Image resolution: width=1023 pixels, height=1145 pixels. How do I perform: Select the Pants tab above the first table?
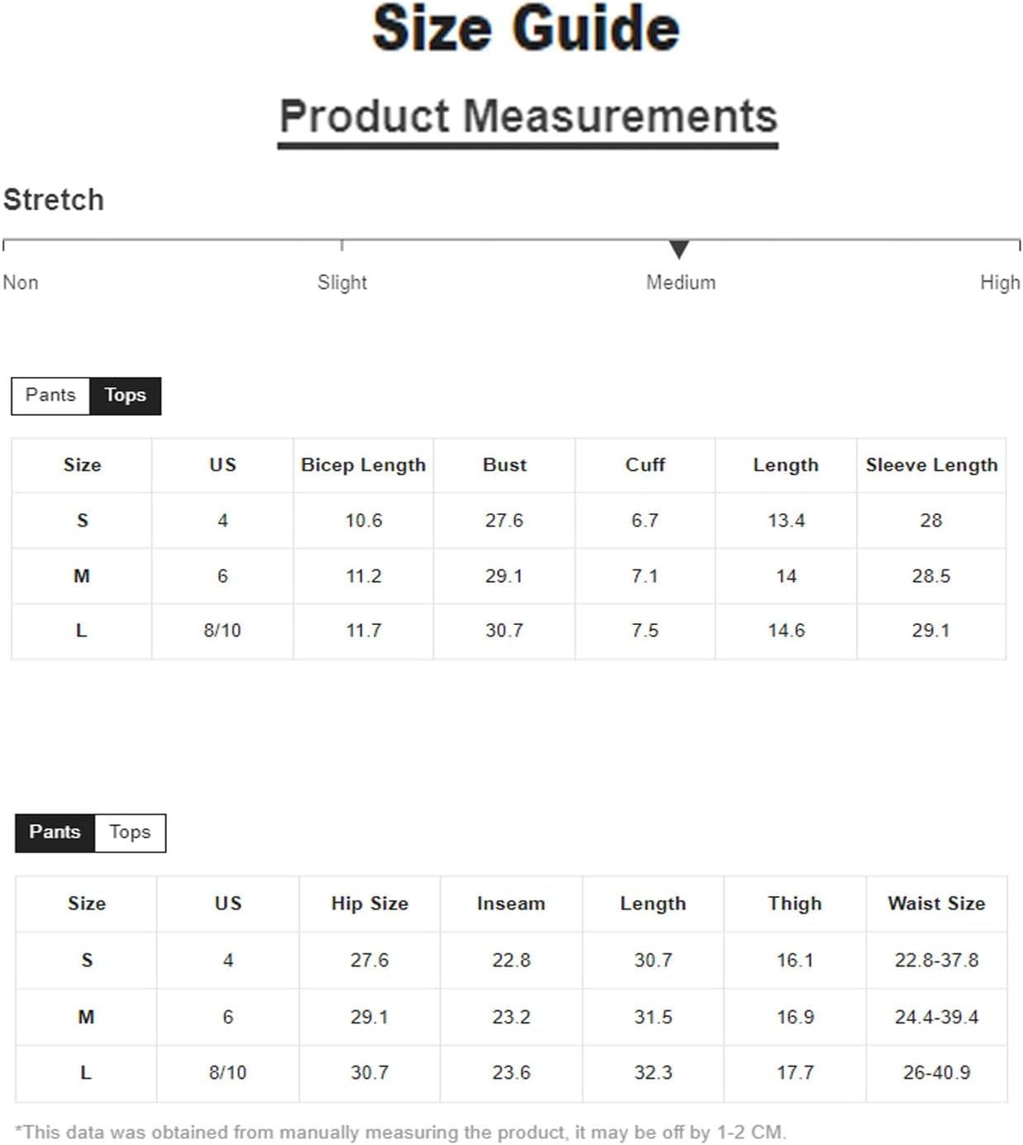tap(50, 396)
